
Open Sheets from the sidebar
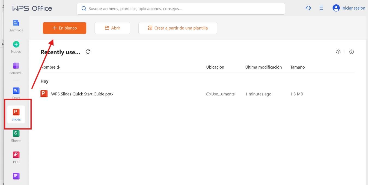click(16, 136)
